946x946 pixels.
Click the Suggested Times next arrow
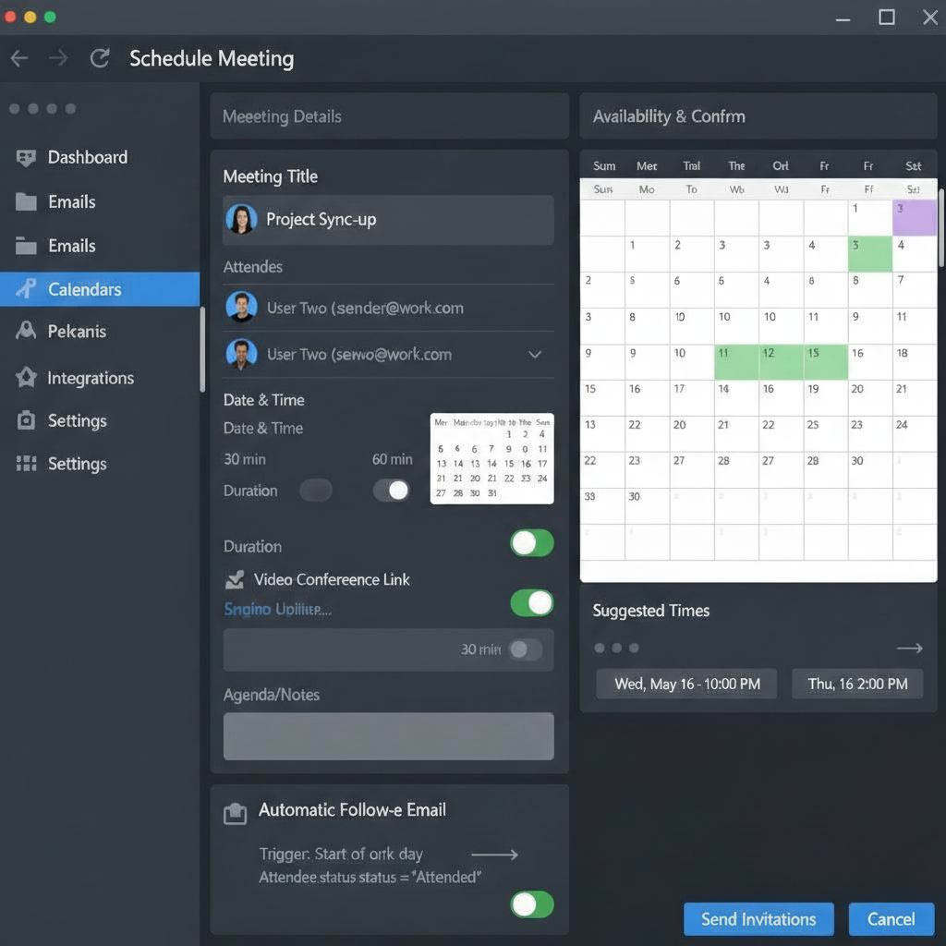click(x=909, y=649)
